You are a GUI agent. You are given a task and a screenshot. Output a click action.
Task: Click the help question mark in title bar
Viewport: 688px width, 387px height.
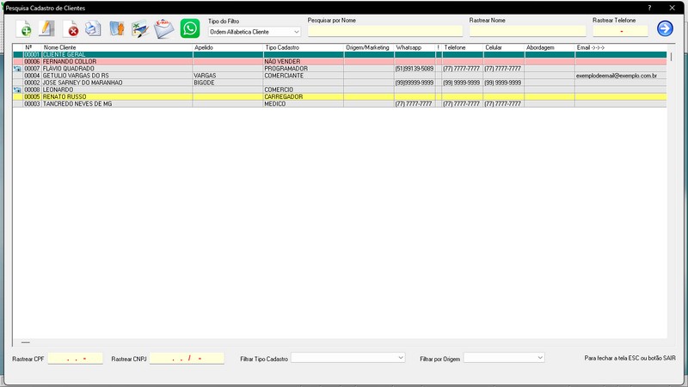coord(649,8)
